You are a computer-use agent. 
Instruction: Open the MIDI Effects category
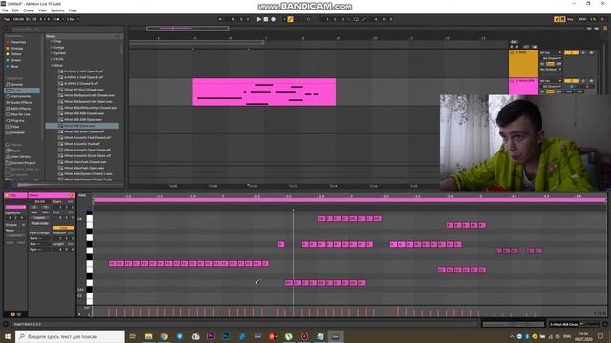21,109
